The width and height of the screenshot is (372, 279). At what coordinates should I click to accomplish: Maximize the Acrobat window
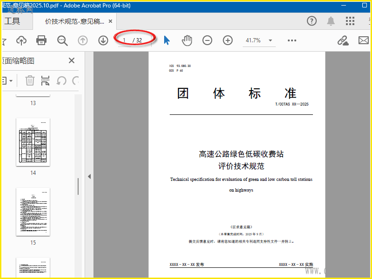coord(365,5)
